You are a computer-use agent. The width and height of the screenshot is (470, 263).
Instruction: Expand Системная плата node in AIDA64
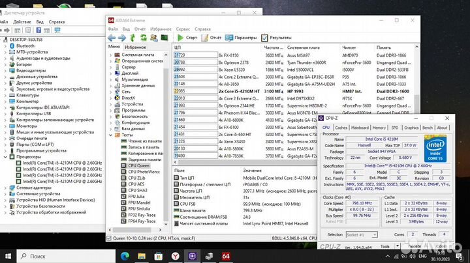(x=110, y=55)
